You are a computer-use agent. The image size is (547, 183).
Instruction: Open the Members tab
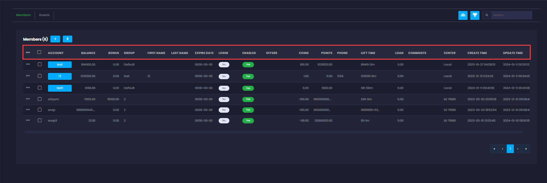23,15
